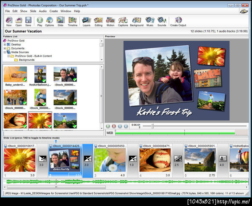Select the Backgrounds folder in Folders List
The width and height of the screenshot is (252, 206).
tap(26, 60)
